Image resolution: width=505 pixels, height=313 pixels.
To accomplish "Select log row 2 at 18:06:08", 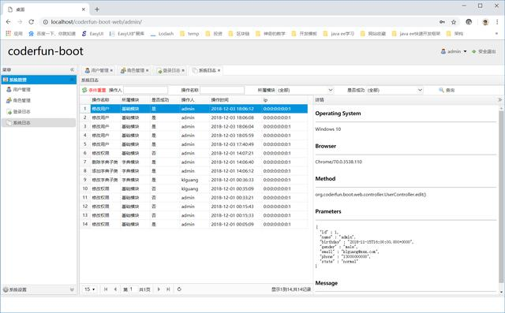I will point(194,117).
